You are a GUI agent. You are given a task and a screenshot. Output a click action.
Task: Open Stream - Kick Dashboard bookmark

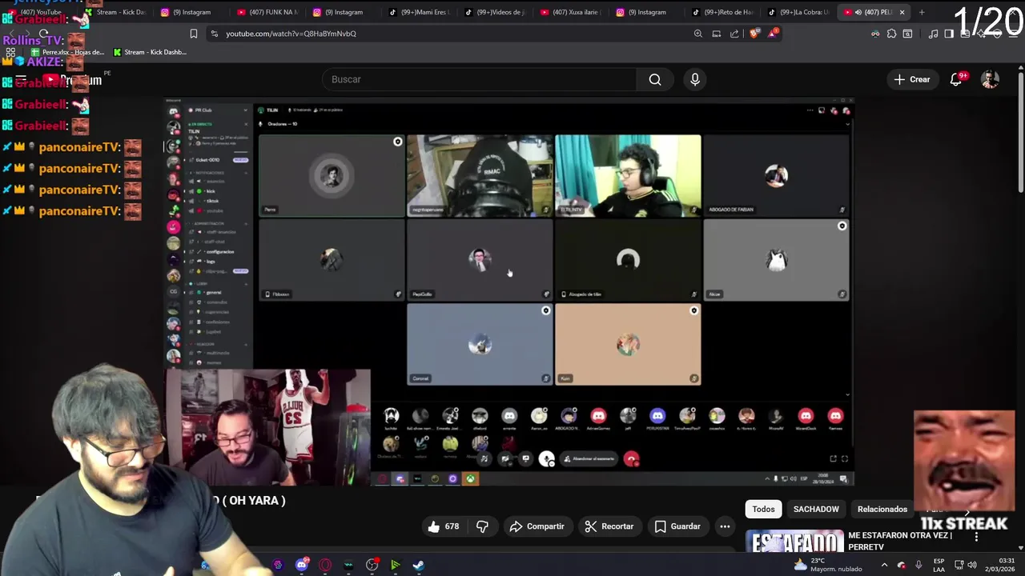[150, 52]
